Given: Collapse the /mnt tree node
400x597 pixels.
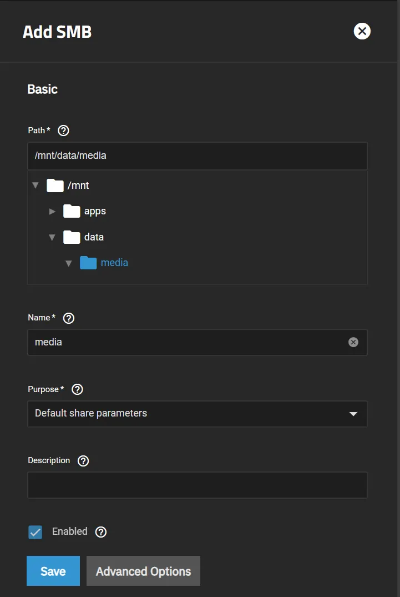Looking at the screenshot, I should (36, 185).
